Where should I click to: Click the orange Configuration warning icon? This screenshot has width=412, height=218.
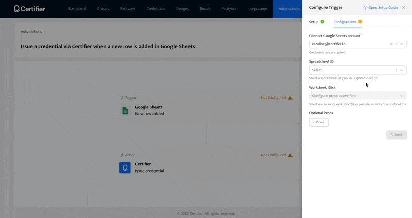(360, 22)
